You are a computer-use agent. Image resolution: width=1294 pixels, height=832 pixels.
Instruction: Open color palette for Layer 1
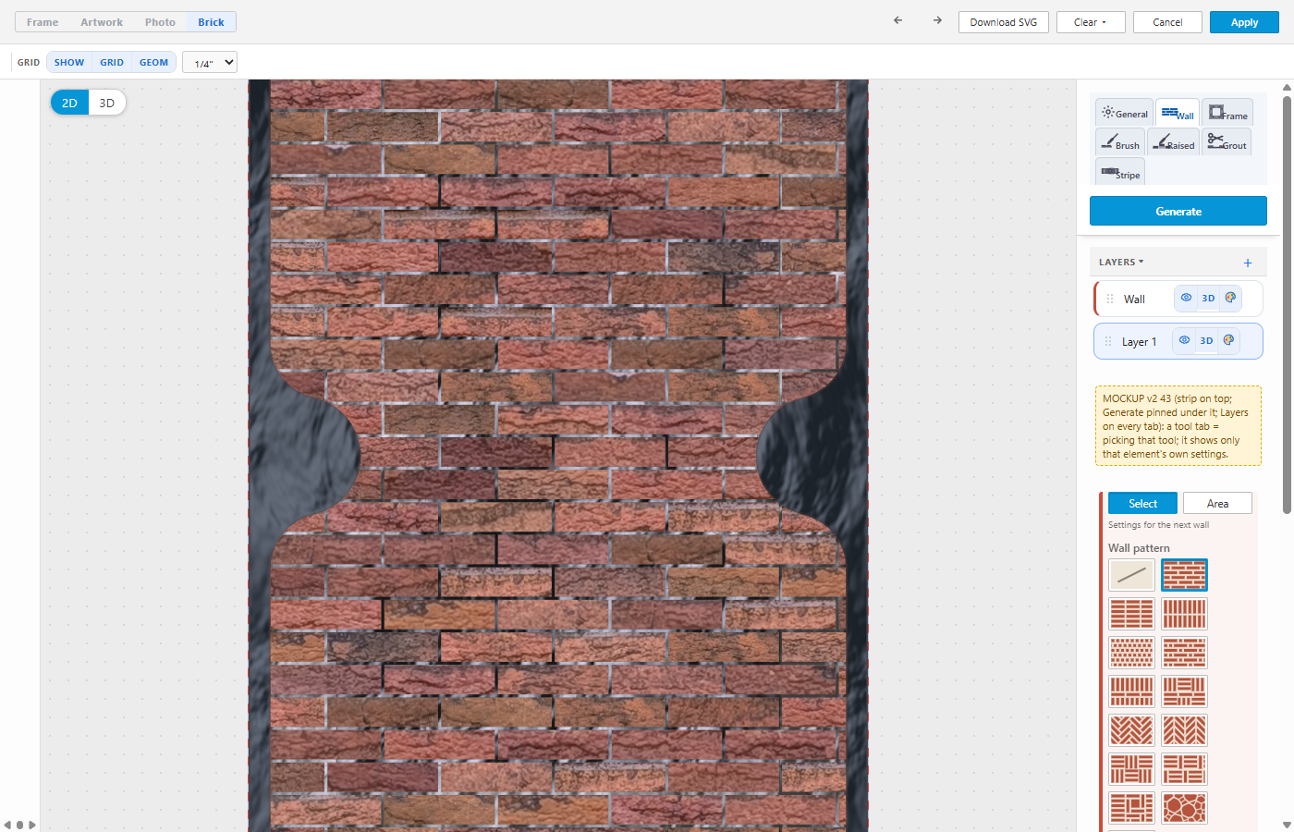1228,340
